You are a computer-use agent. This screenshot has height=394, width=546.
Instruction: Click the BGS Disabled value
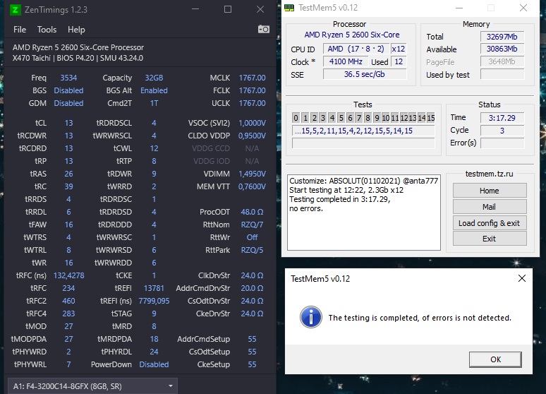pos(68,90)
